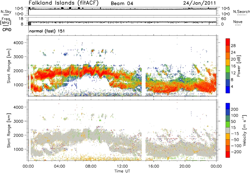Select the '18' tick on frequency axis
This screenshot has width=250, height=173.
(x=21, y=19)
